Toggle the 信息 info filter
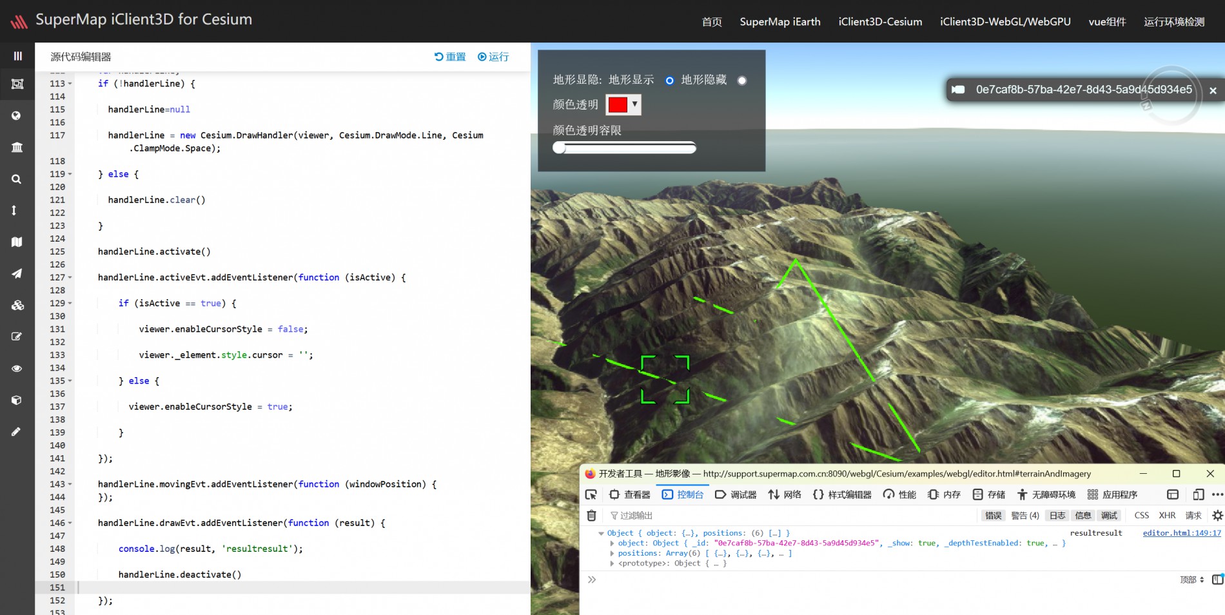 pyautogui.click(x=1083, y=515)
